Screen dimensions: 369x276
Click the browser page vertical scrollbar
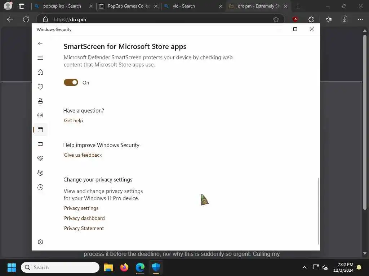click(365, 122)
